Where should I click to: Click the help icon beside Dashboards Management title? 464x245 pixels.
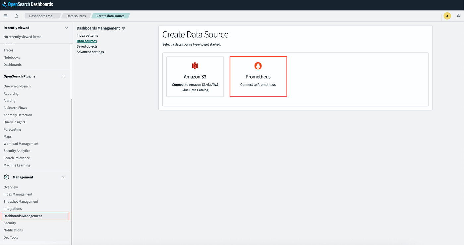tap(124, 28)
